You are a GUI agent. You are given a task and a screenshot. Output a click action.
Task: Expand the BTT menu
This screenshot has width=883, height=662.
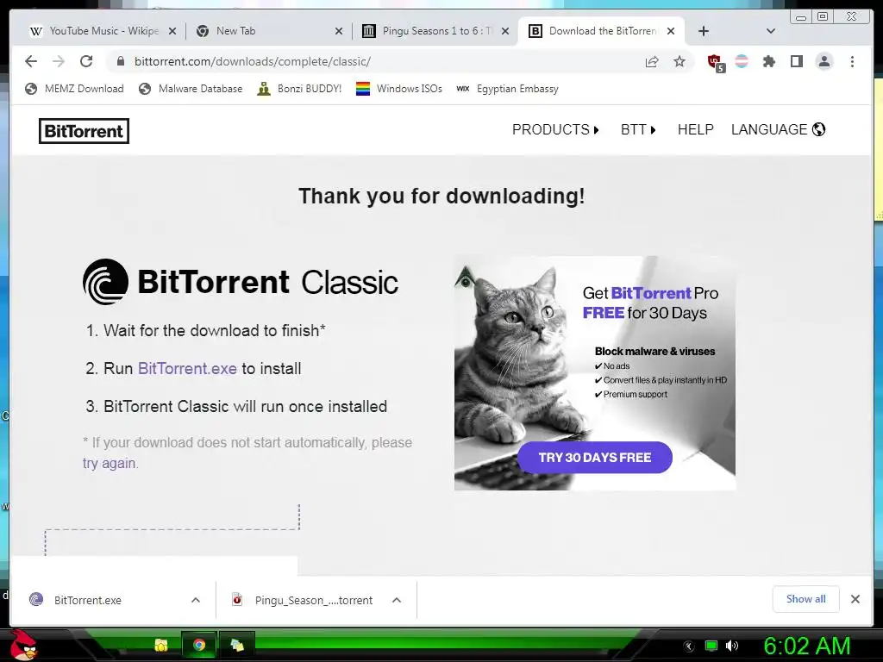coord(638,130)
